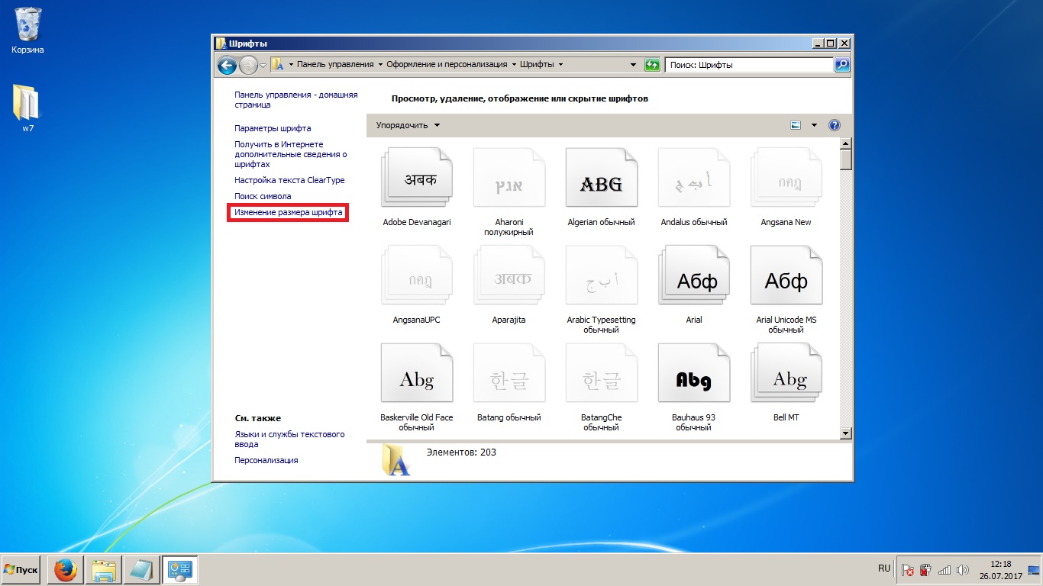Image resolution: width=1043 pixels, height=586 pixels.
Task: Select the Andalus обычный font icon
Action: pos(694,178)
